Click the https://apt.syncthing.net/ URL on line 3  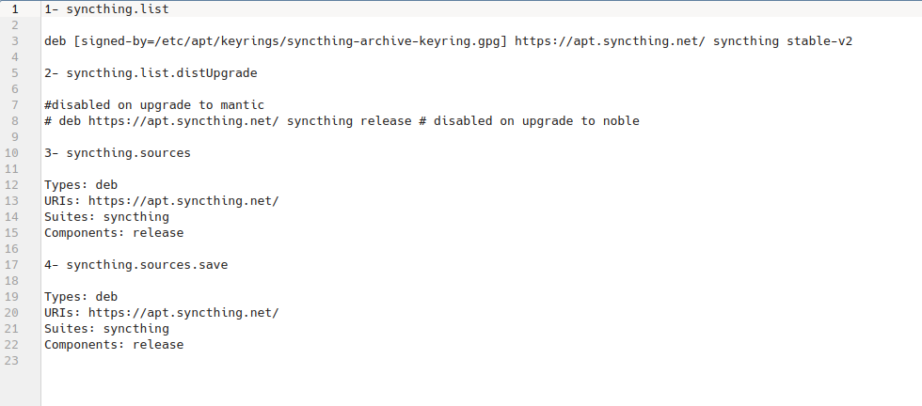click(610, 41)
